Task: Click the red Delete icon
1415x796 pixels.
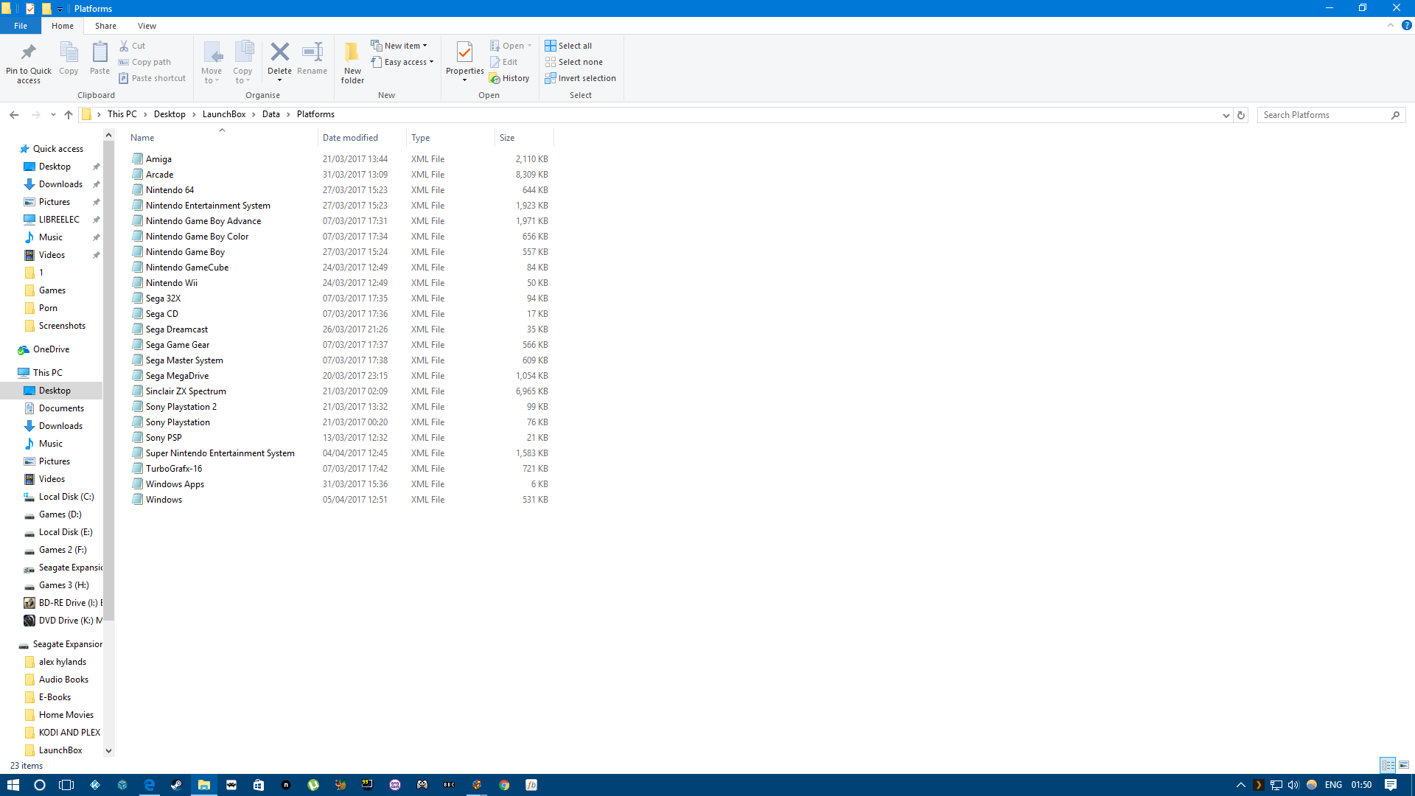Action: point(279,52)
